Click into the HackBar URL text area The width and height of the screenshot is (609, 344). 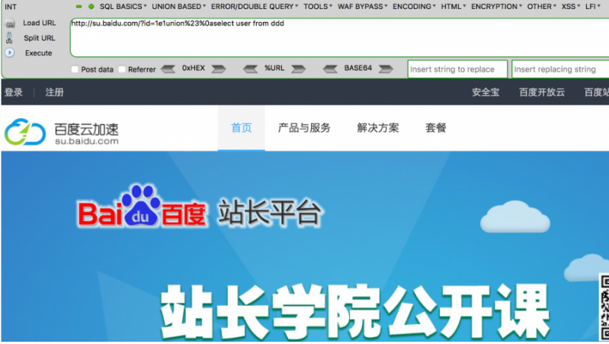[339, 37]
